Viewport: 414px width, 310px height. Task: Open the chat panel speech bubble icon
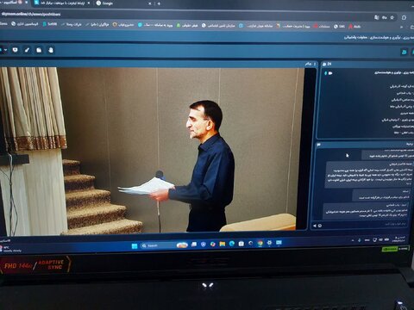[x=318, y=145]
